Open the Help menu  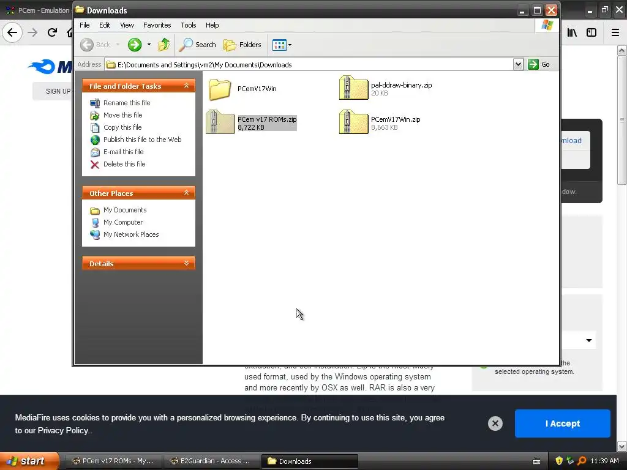212,24
